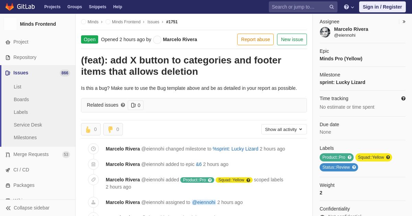Screen dimensions: 412x216
Task: Click help icon on sidebar Squad::Yellow label
Action: 388,157
